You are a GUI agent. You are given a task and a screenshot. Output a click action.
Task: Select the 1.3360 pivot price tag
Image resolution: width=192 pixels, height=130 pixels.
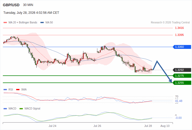(182, 47)
